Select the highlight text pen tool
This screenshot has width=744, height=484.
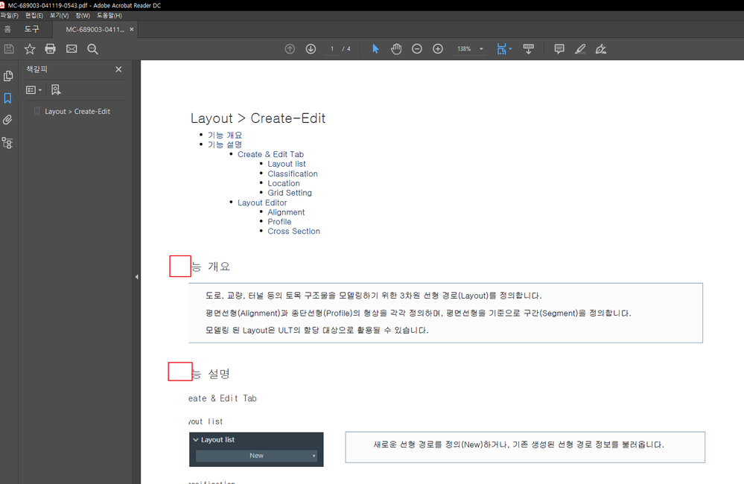click(580, 49)
